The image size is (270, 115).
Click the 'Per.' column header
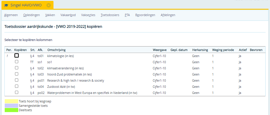(x=9, y=50)
